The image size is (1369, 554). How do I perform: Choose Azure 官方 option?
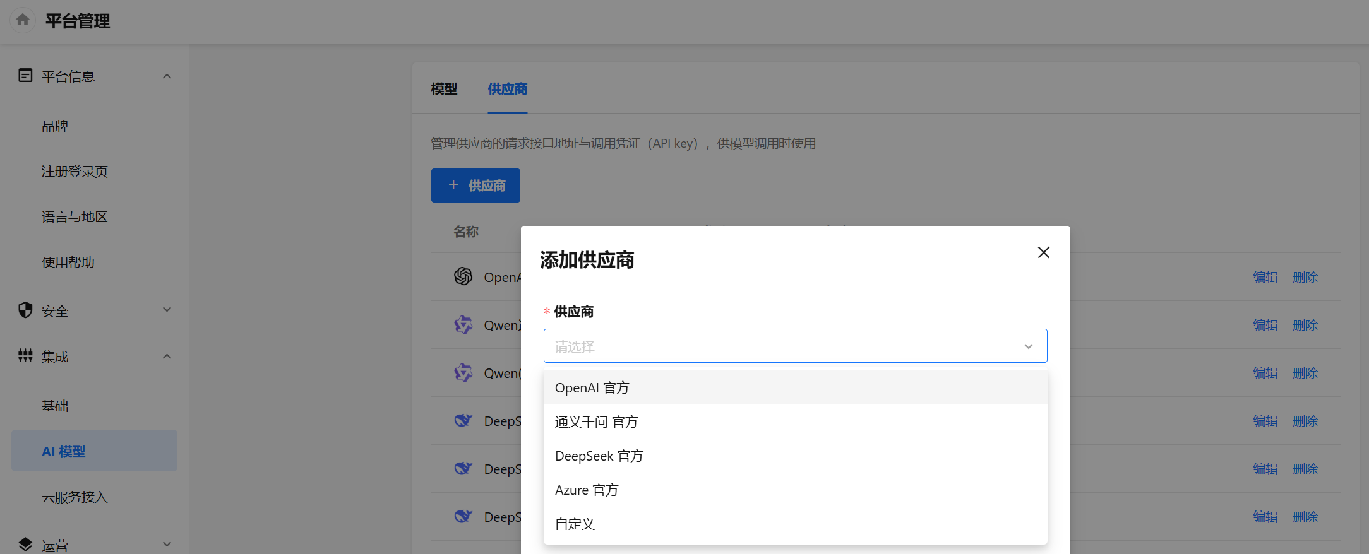pyautogui.click(x=795, y=490)
